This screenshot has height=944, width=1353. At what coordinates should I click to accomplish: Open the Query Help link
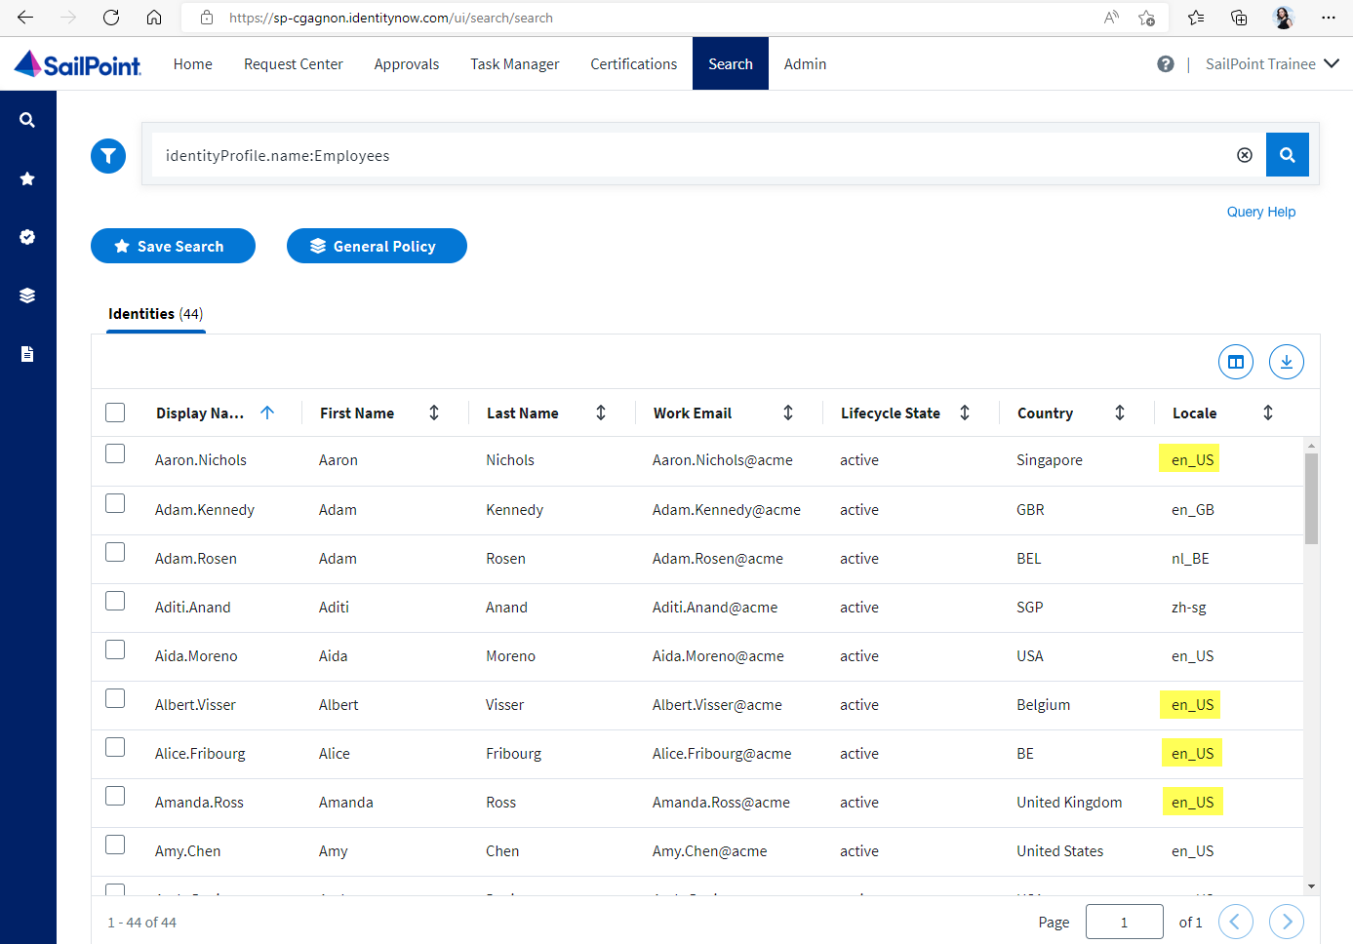(1260, 212)
